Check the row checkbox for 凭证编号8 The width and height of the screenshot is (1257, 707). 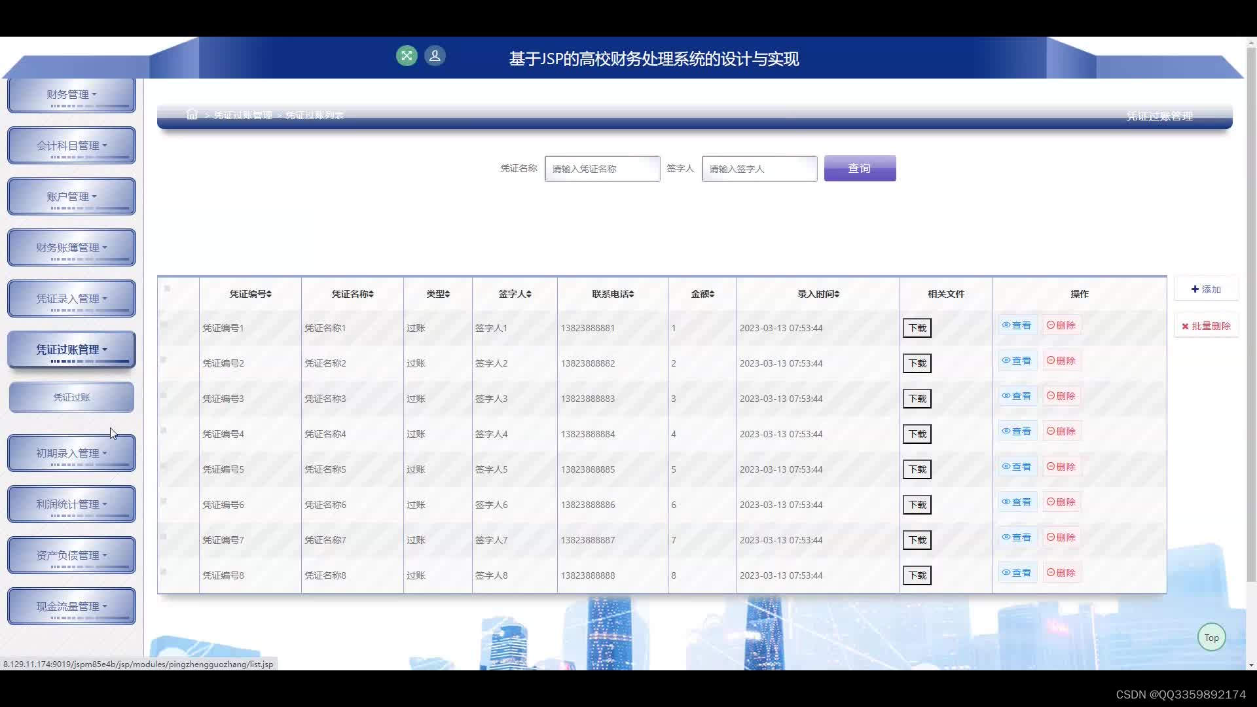pos(164,571)
